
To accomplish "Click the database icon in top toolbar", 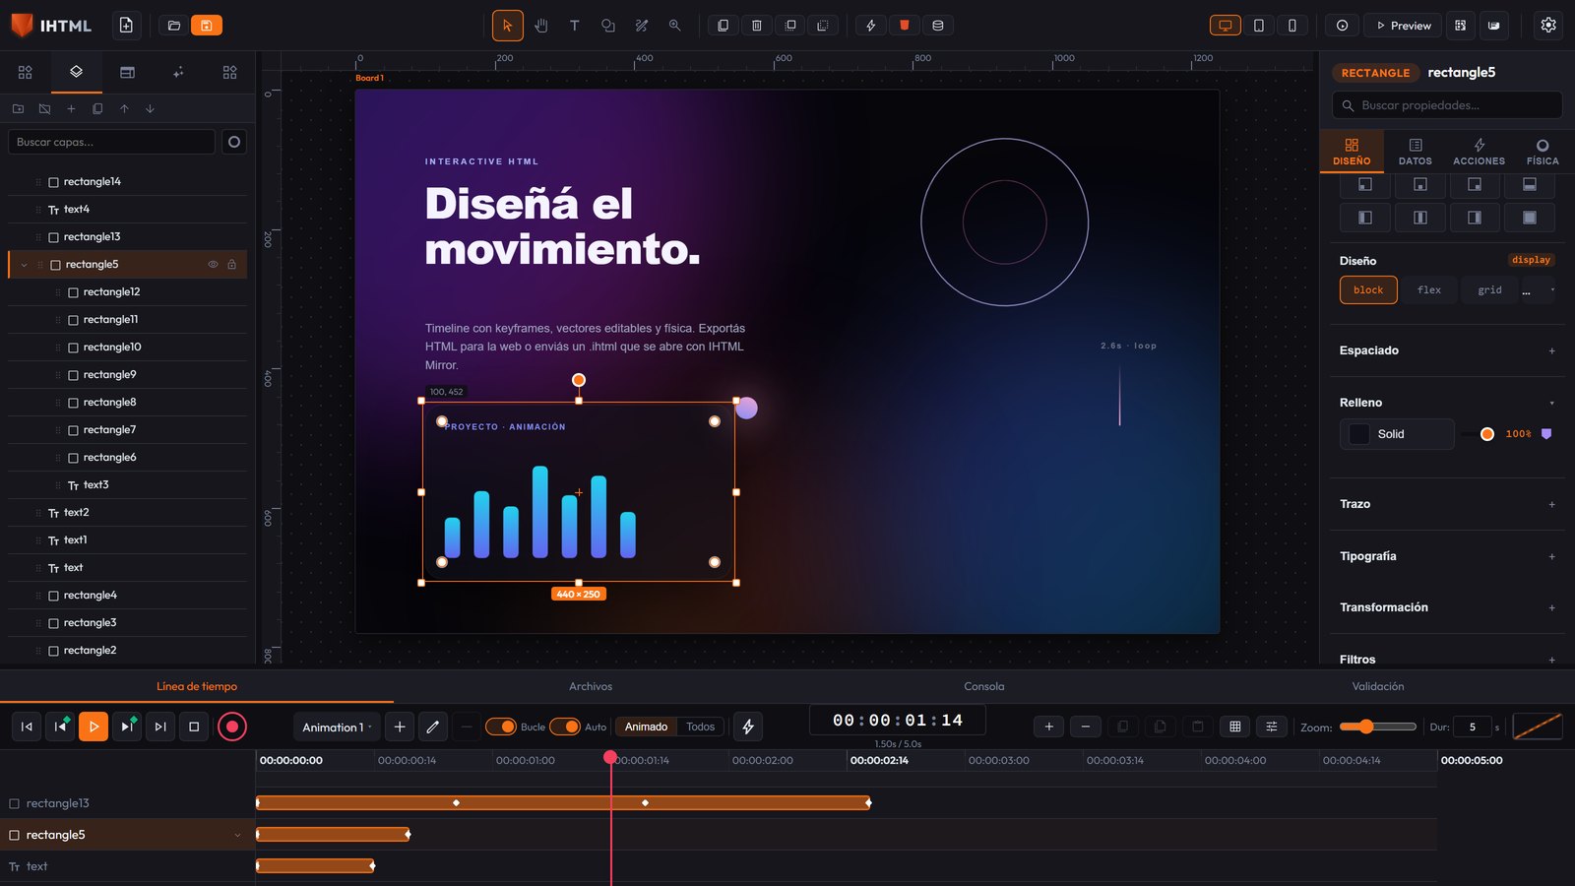I will click(x=938, y=26).
